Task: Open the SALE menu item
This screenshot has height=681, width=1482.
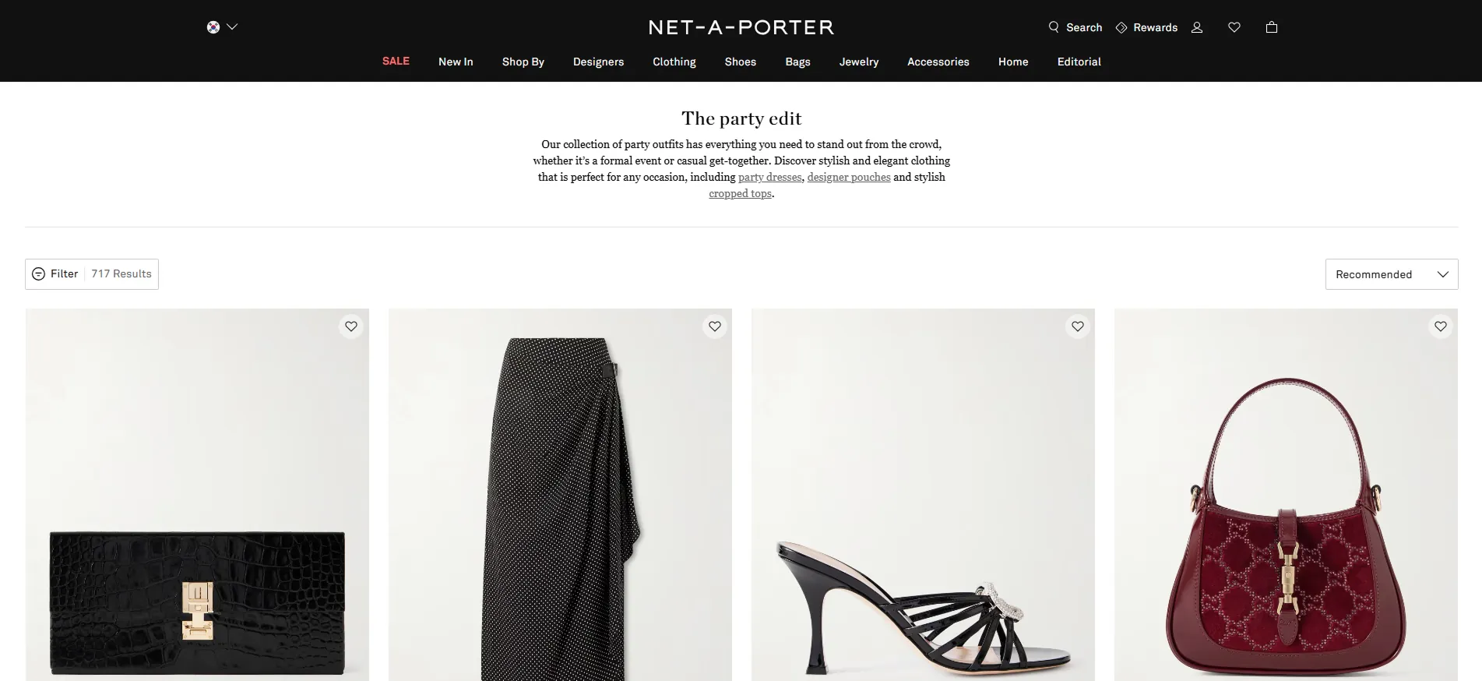Action: 396,61
